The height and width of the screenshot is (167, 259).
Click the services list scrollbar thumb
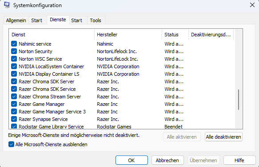[239, 100]
